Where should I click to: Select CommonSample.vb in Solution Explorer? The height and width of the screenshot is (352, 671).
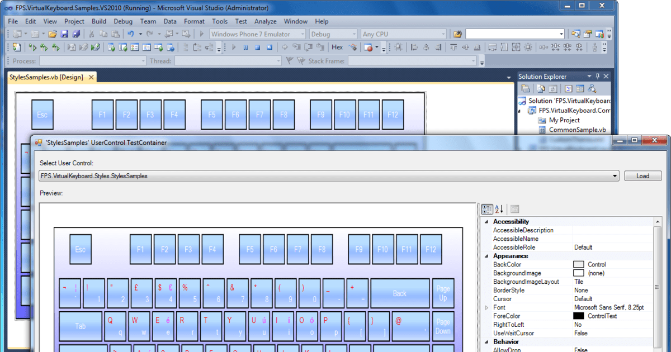coord(576,130)
